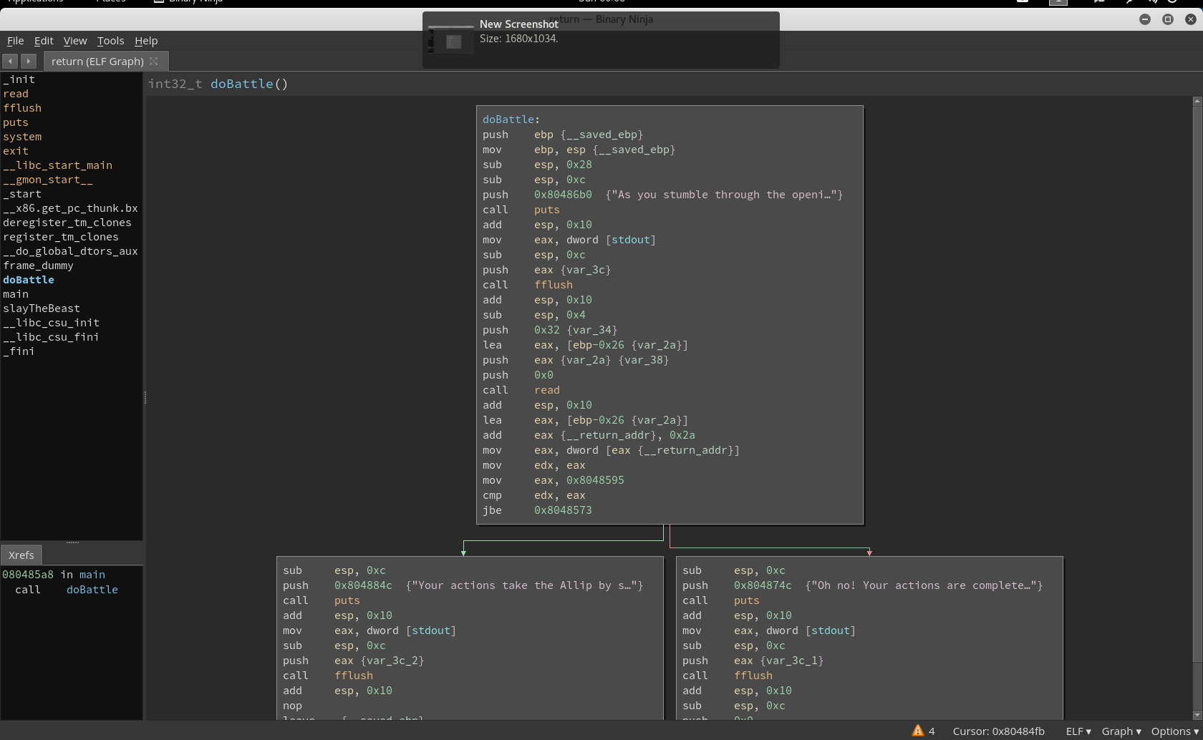Click the doBattle link in Xrefs panel

coord(92,590)
